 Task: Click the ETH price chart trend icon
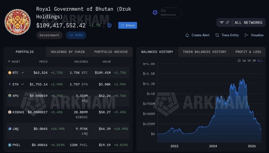[23, 84]
